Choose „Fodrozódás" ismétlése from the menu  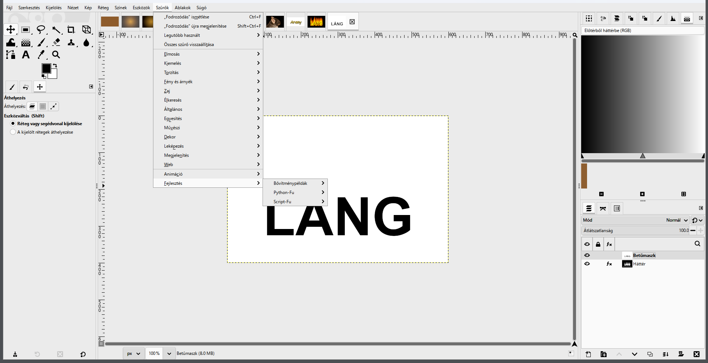click(x=208, y=17)
